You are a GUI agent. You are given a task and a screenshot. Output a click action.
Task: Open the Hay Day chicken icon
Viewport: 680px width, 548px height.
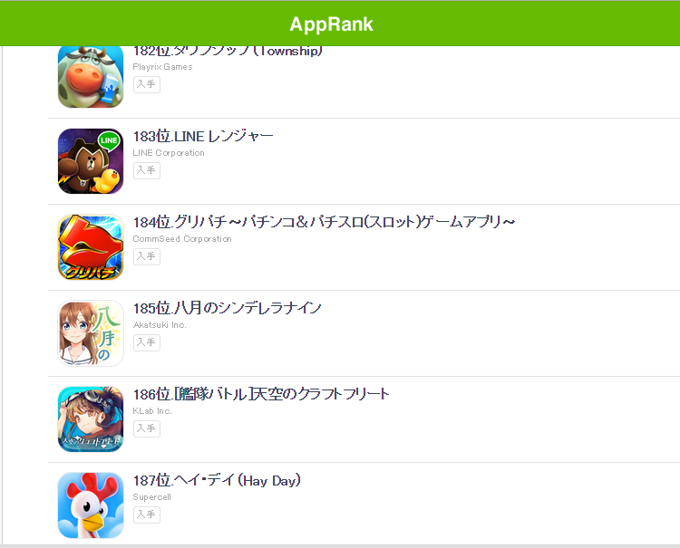click(91, 505)
